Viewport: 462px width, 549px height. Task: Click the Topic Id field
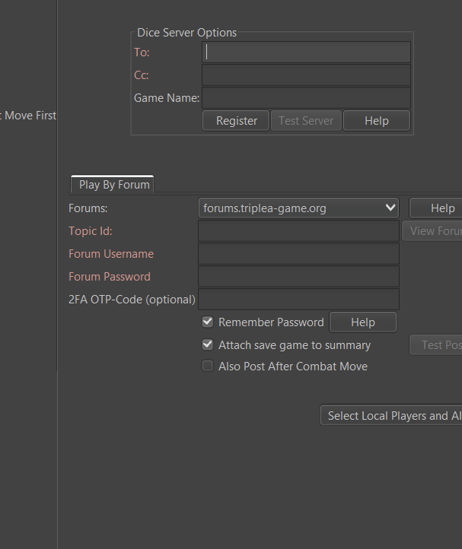(x=298, y=231)
